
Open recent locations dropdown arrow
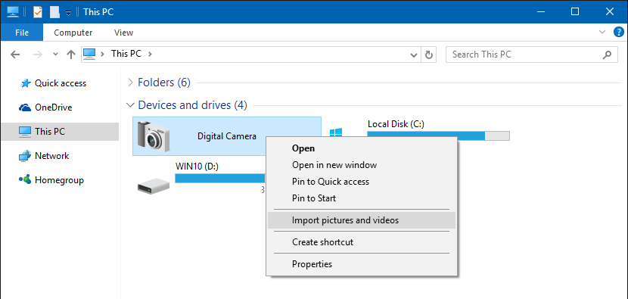(56, 55)
